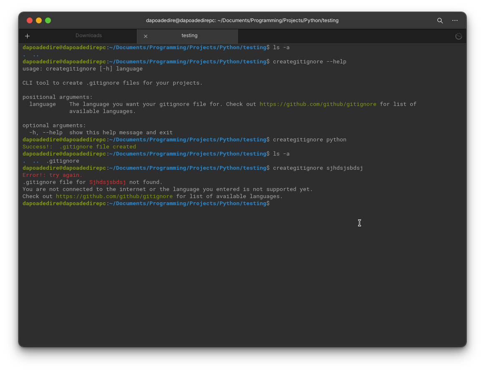Close the testing tab

(x=146, y=36)
